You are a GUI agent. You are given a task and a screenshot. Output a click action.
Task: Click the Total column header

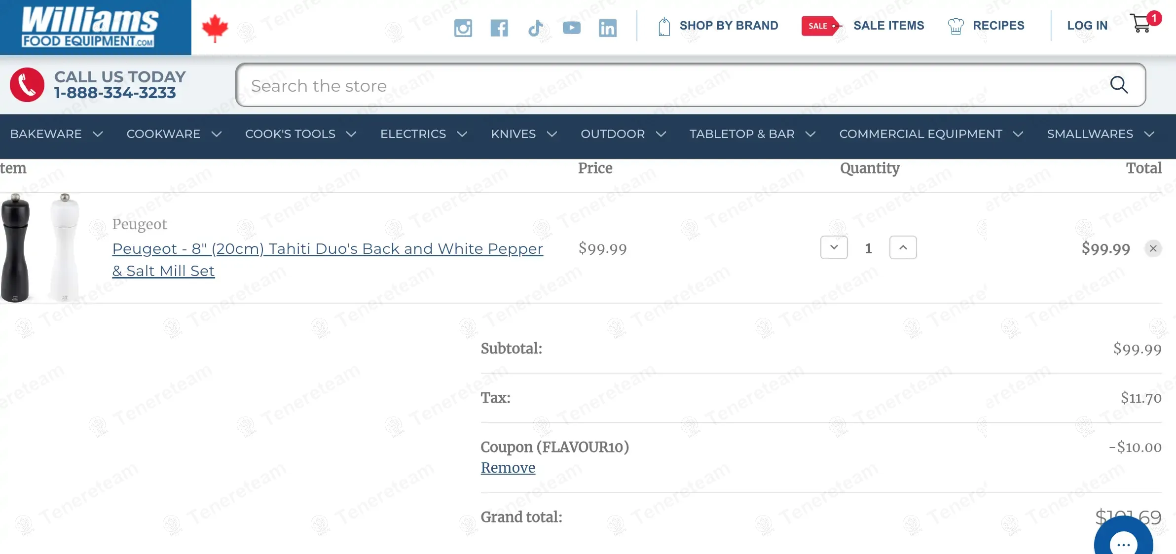click(1143, 168)
